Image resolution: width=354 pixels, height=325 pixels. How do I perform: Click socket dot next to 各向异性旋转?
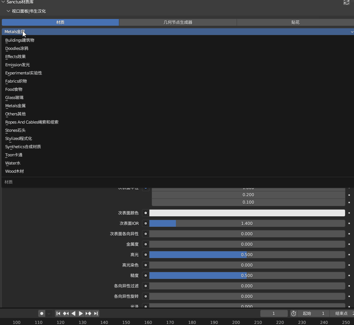click(146, 296)
